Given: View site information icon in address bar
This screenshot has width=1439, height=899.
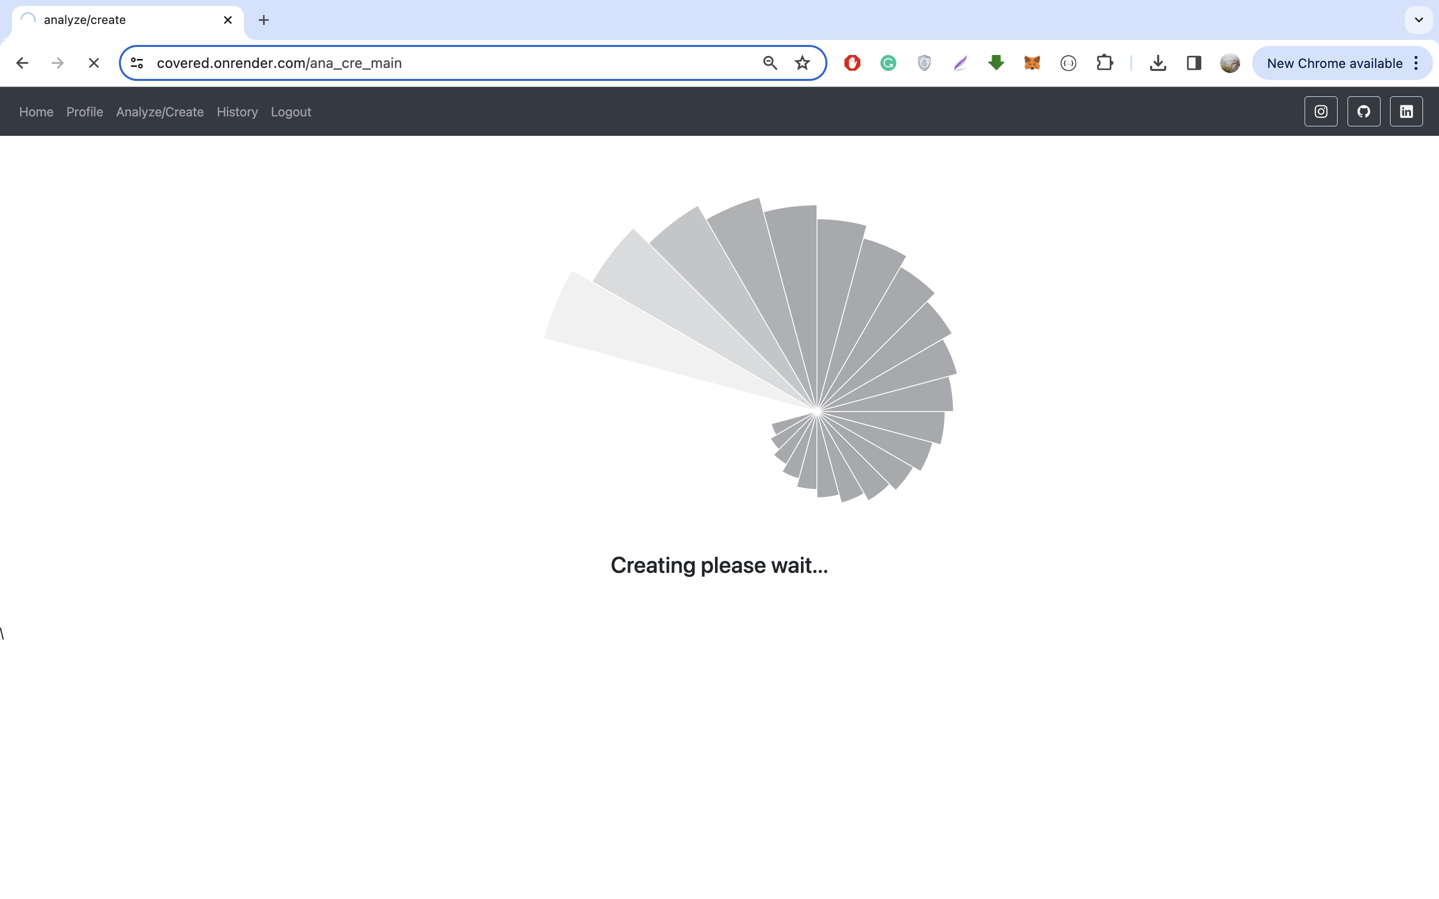Looking at the screenshot, I should point(137,63).
